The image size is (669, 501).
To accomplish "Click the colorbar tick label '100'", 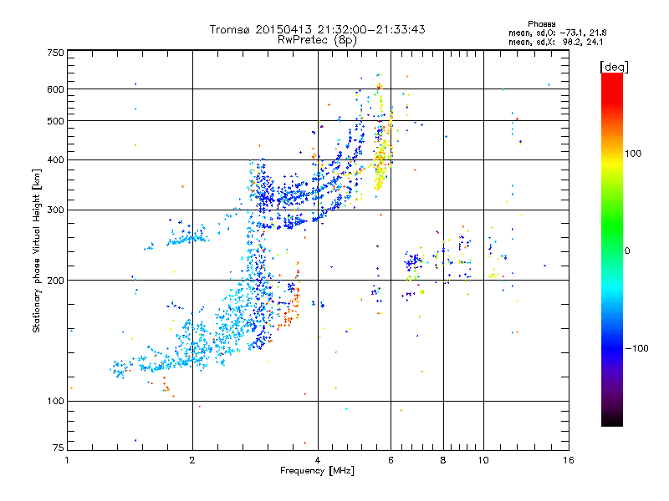I will click(x=633, y=154).
